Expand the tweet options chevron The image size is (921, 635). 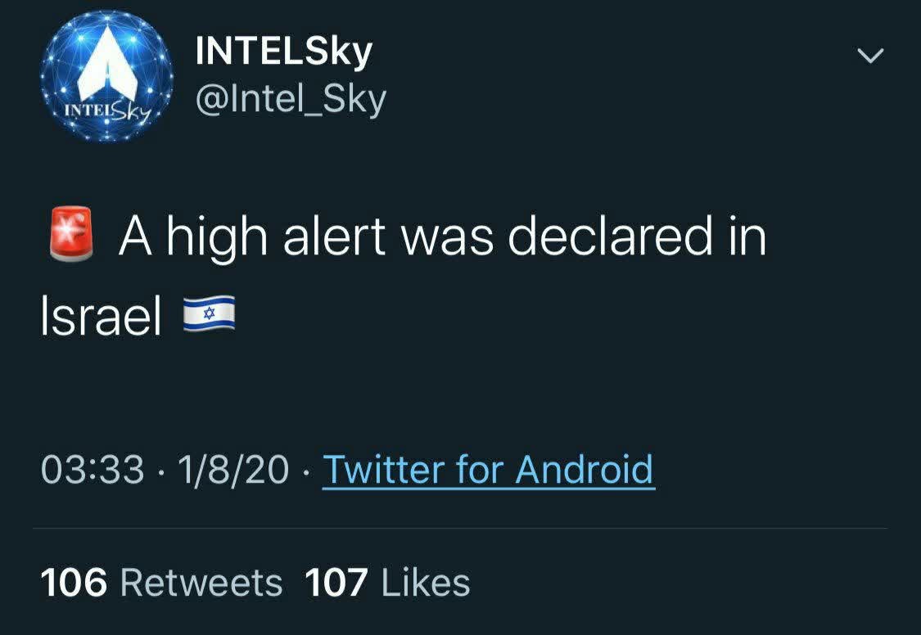870,56
